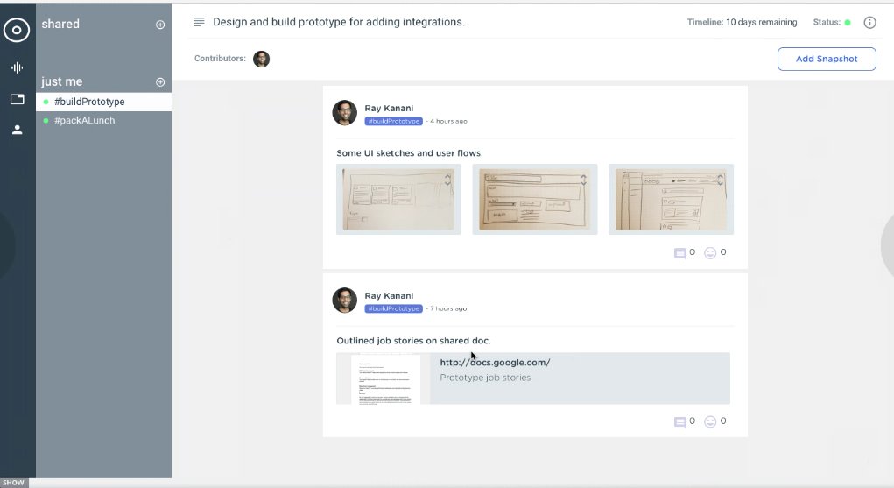The height and width of the screenshot is (488, 894).
Task: Click the 'Some UI sketches and user flows.' text
Action: coord(410,153)
